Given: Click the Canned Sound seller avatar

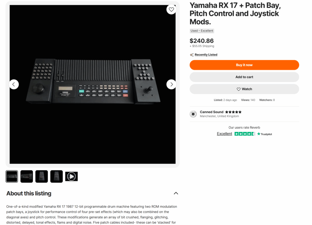Looking at the screenshot, I should pyautogui.click(x=193, y=114).
